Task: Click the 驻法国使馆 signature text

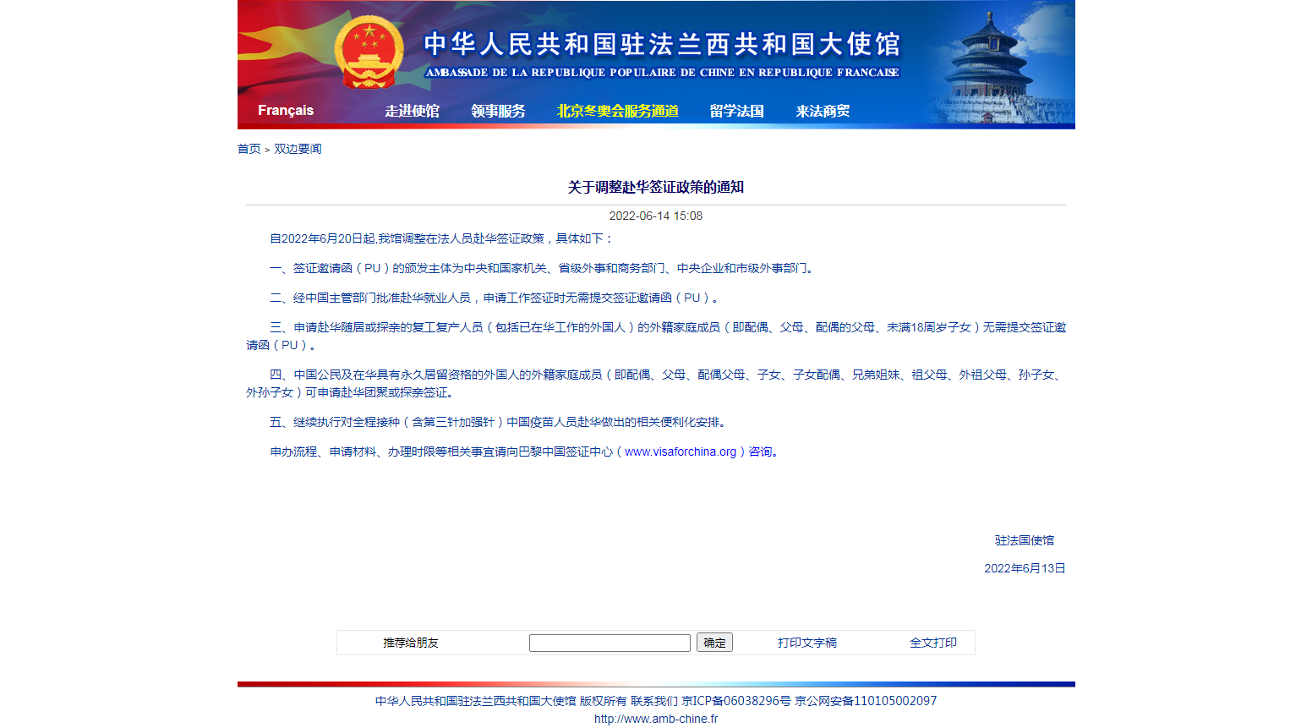Action: coord(1025,540)
